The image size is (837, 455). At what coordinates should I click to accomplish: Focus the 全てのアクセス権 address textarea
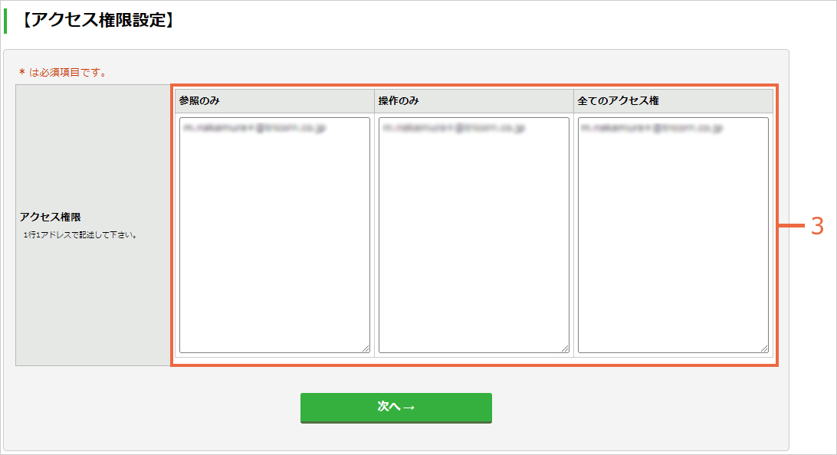tap(673, 235)
